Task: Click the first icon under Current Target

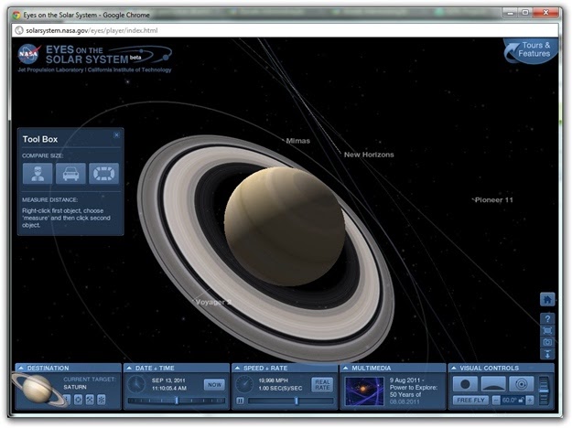Action: [67, 400]
